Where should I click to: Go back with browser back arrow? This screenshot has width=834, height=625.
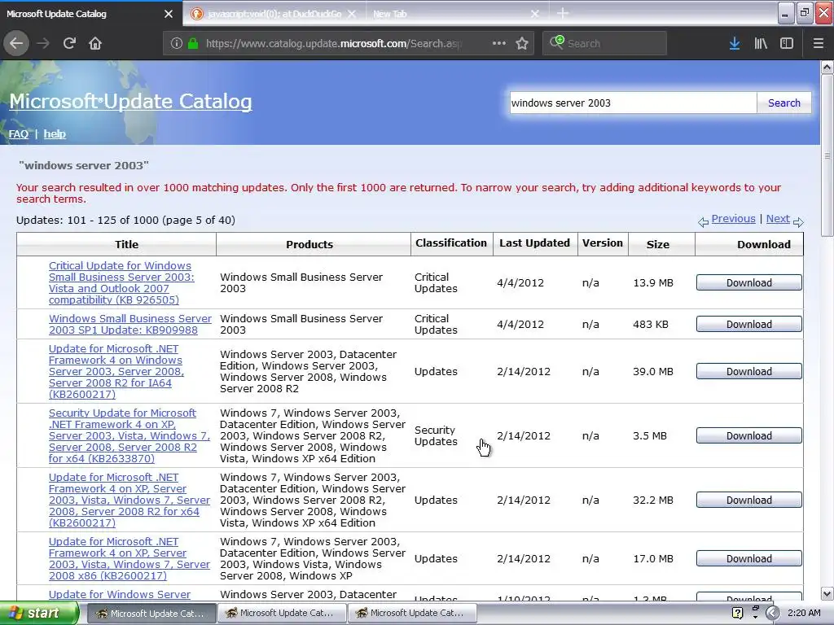[x=16, y=43]
